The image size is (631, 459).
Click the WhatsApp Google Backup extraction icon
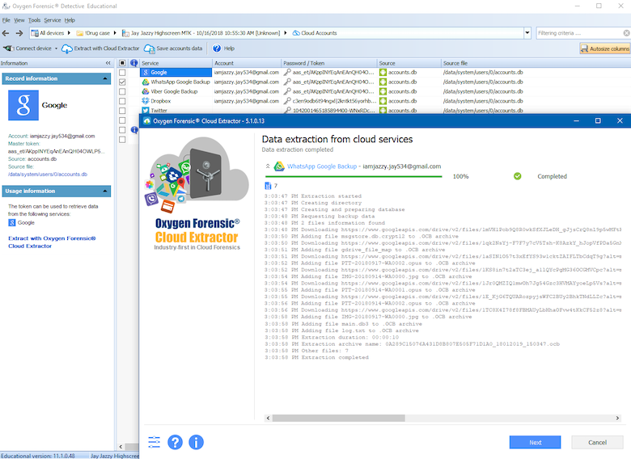pyautogui.click(x=279, y=166)
